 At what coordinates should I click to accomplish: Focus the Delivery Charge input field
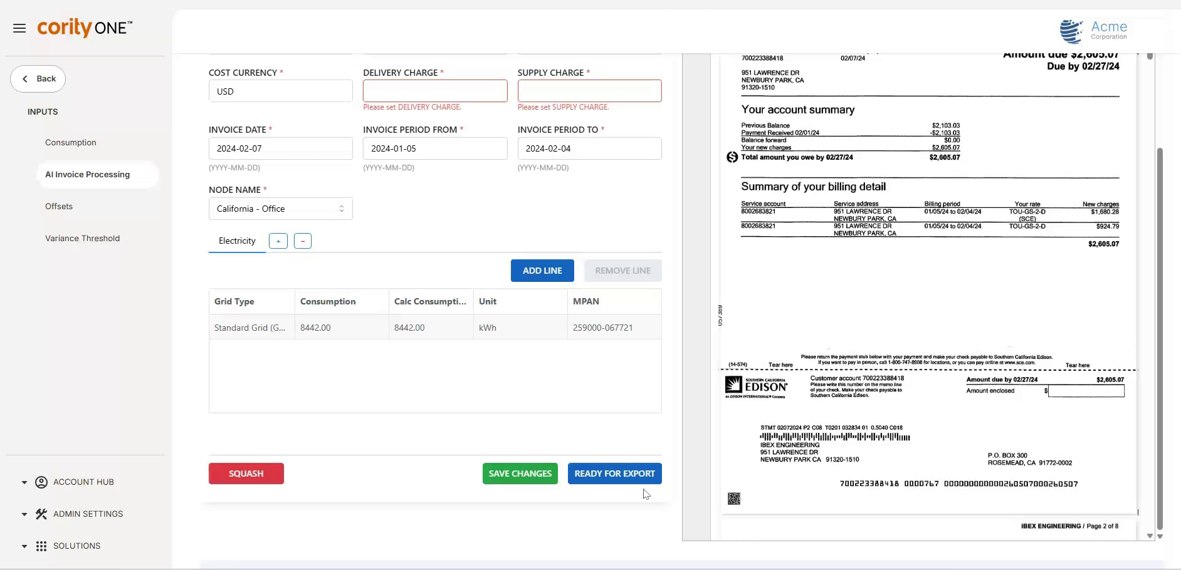point(435,91)
